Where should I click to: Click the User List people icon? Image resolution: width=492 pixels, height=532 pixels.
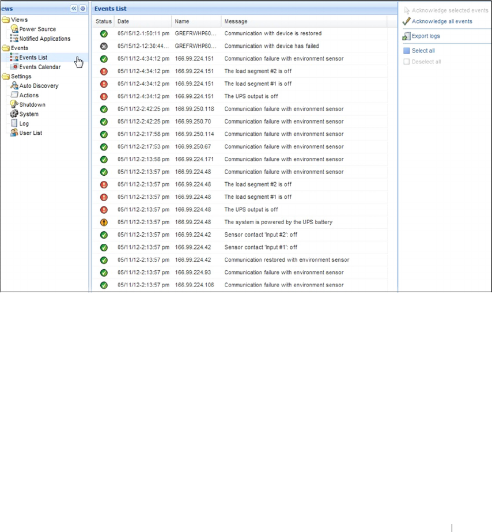tap(14, 133)
